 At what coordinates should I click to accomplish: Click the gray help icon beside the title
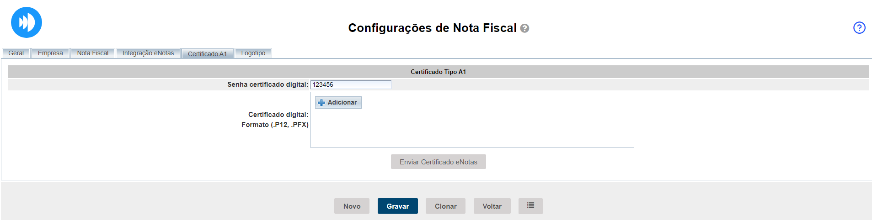[525, 28]
